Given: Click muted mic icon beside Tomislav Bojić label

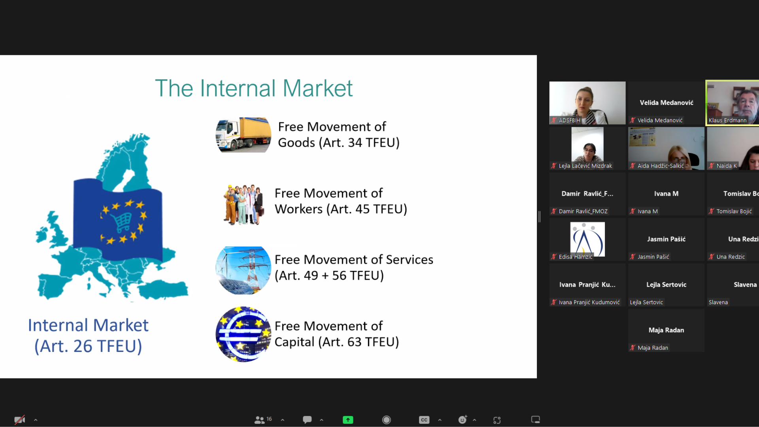Looking at the screenshot, I should [711, 211].
